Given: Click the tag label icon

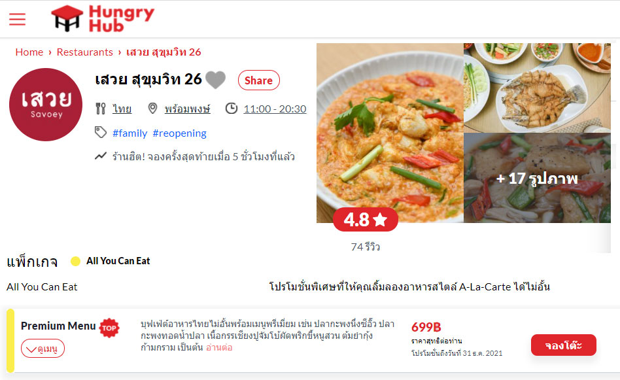Looking at the screenshot, I should tap(101, 133).
